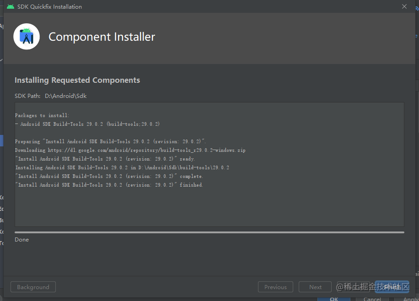
Task: Click the Android Studio logo in header
Action: coord(27,37)
